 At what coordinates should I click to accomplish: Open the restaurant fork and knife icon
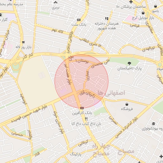click(86, 119)
